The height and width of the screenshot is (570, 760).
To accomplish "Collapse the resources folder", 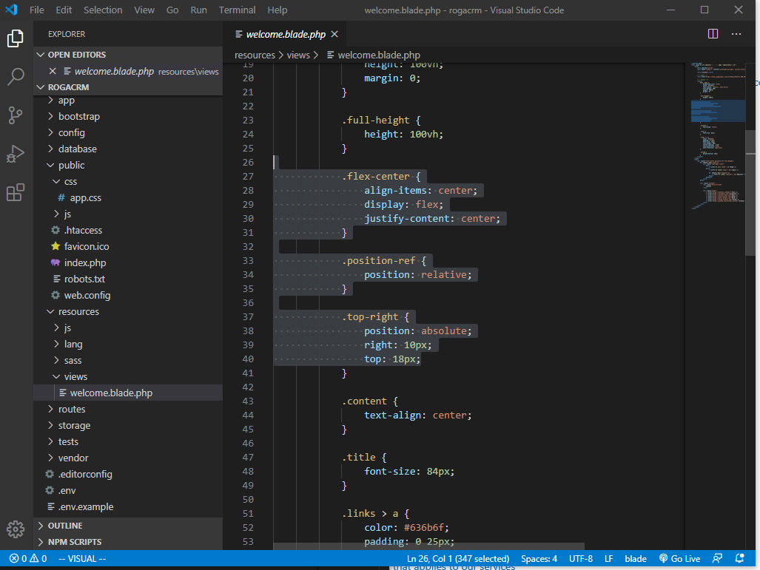I will tap(78, 312).
